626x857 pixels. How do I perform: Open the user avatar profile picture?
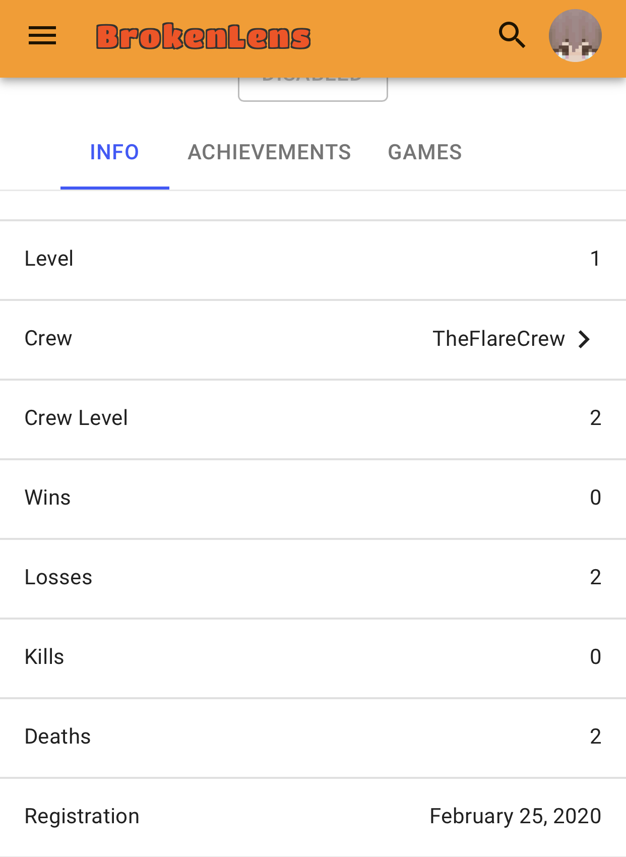click(x=575, y=35)
